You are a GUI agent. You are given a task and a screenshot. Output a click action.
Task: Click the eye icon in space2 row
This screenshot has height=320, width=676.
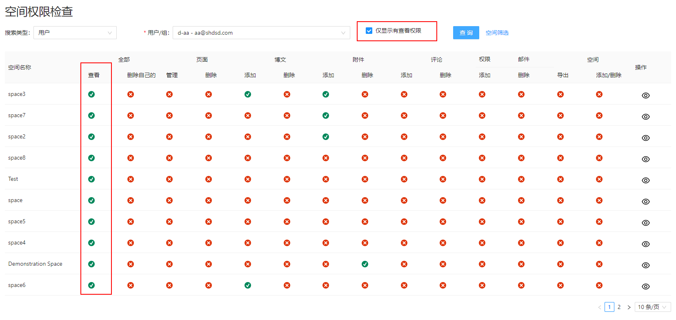(645, 138)
